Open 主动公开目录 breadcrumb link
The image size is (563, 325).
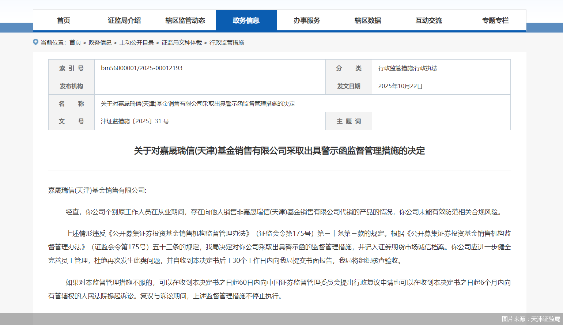(x=136, y=43)
